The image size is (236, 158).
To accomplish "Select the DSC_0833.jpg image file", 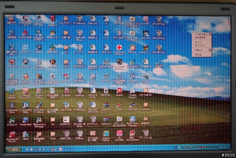I will (x=159, y=19).
